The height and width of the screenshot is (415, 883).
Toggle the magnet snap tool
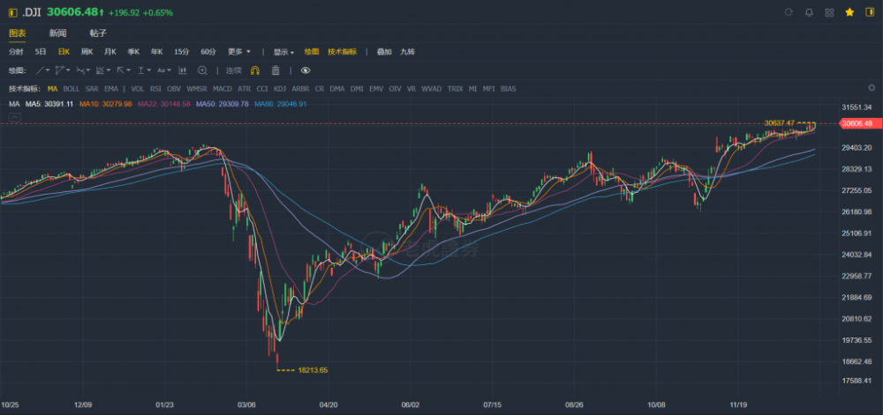click(256, 70)
